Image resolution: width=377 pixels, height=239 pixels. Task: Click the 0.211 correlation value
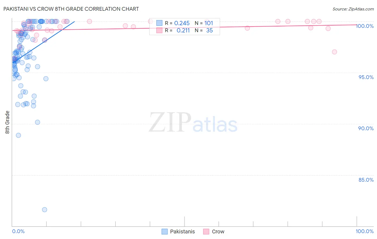183,31
